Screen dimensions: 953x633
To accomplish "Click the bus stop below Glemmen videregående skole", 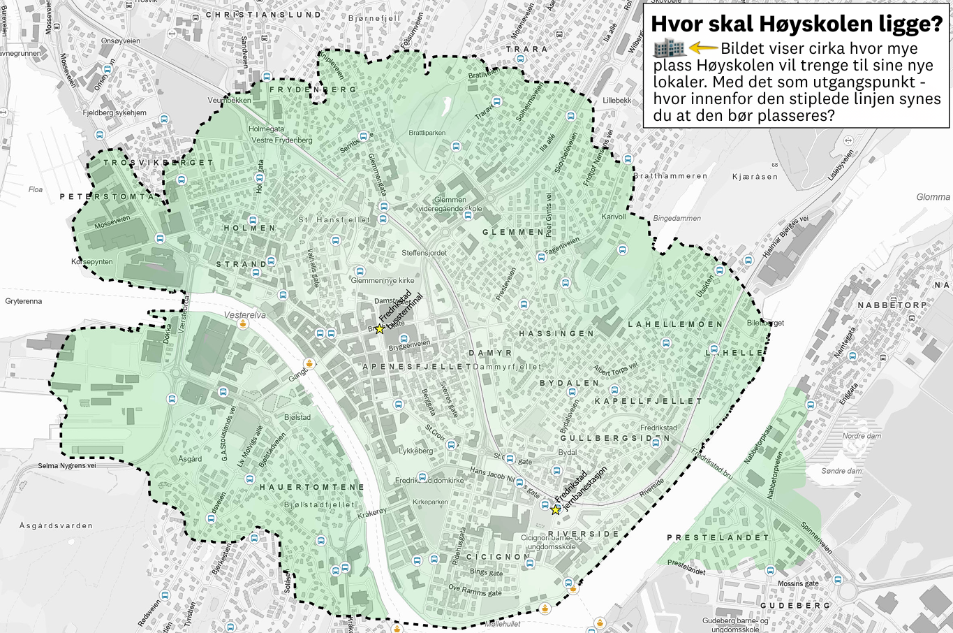I will (468, 216).
